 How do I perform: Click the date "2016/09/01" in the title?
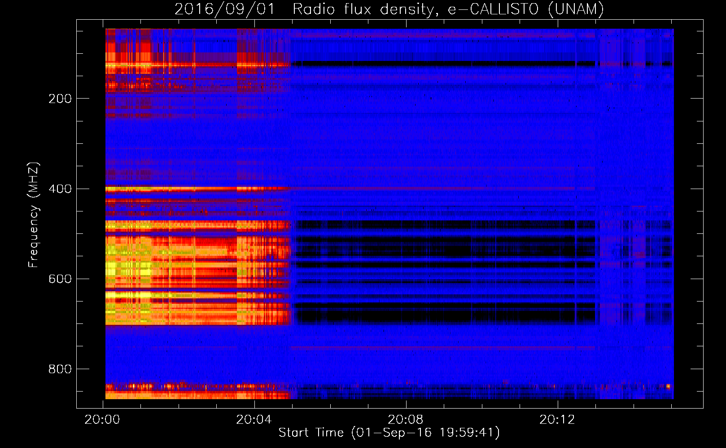(x=224, y=9)
